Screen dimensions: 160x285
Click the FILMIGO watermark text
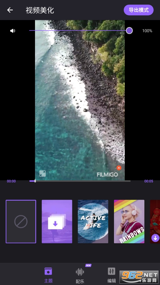107,175
